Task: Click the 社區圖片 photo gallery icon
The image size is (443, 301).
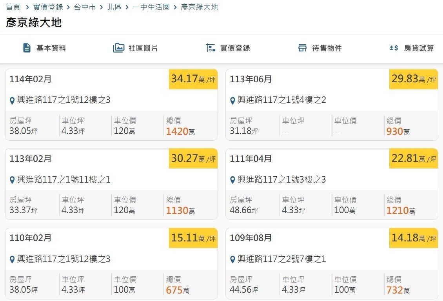Action: (x=118, y=48)
